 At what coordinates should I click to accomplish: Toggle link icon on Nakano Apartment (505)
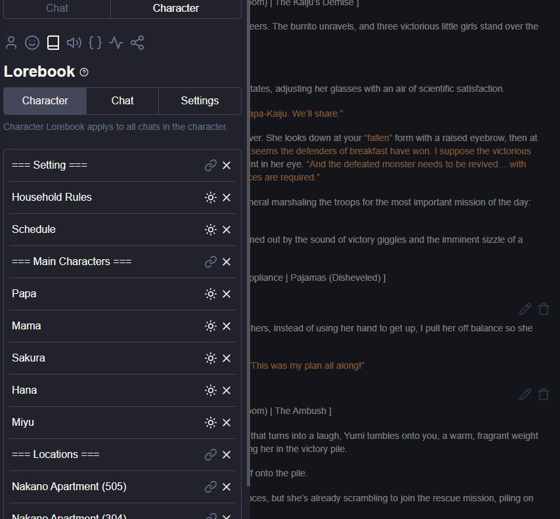pos(211,487)
